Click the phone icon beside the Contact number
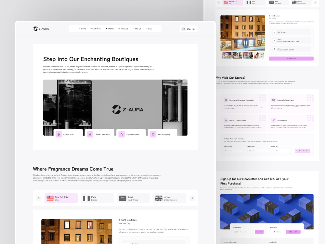Screen dimensions: 325x244 pos(274,32)
